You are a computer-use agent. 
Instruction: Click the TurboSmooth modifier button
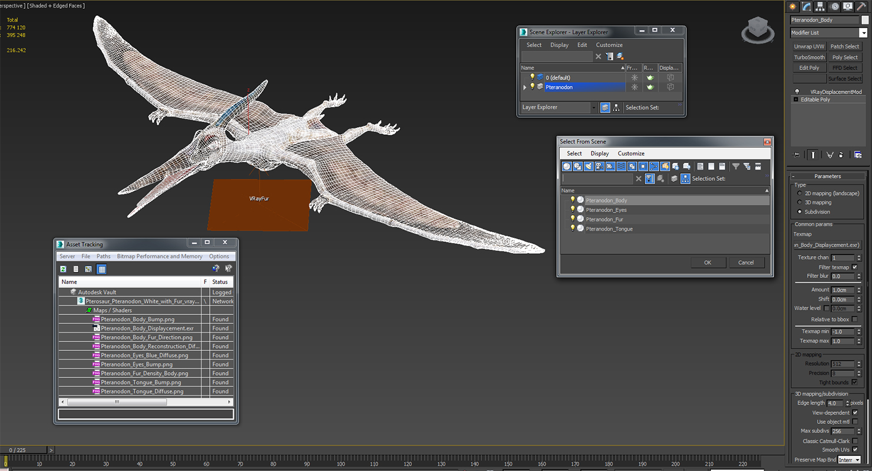[x=809, y=57]
